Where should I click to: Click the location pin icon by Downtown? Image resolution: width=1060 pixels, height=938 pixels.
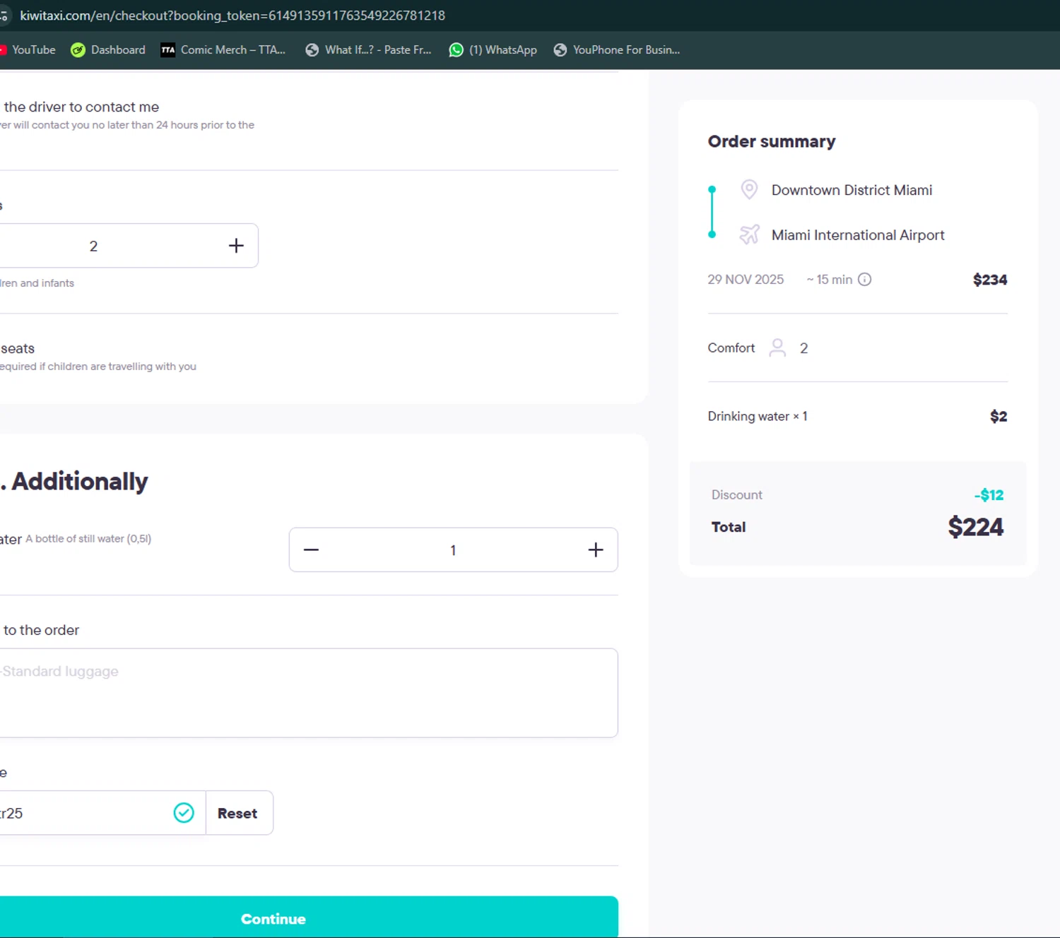point(749,189)
